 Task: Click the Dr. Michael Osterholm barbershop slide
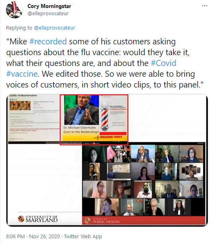click(94, 120)
